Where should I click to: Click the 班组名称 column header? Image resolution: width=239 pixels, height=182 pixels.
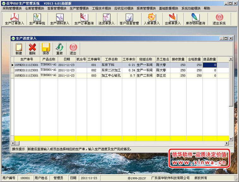(146, 59)
